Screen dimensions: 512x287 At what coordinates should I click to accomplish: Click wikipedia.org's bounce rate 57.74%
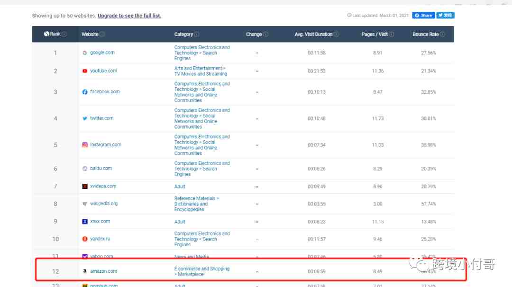coord(429,204)
